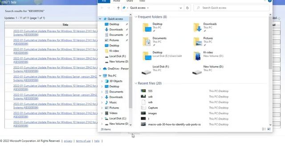Select Music under This PC
Screen dimensions: 285x160
pyautogui.click(x=113, y=103)
